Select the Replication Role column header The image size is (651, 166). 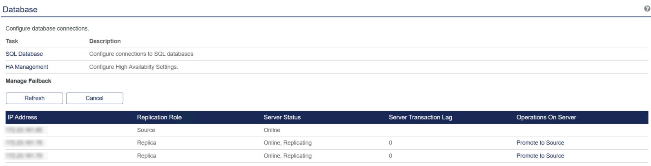coord(159,118)
